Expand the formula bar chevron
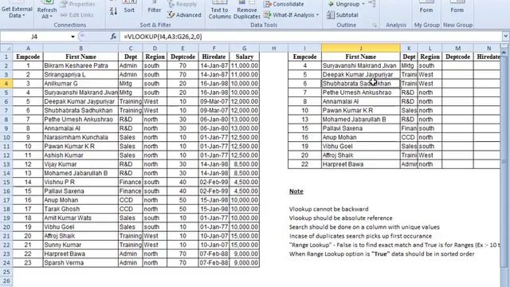 click(x=505, y=37)
